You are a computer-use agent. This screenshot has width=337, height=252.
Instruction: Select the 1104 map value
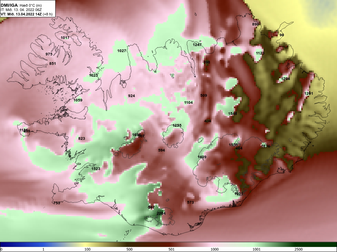(188, 102)
